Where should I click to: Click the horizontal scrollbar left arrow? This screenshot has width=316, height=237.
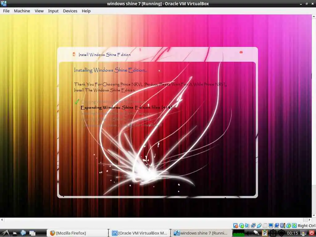pos(2,220)
